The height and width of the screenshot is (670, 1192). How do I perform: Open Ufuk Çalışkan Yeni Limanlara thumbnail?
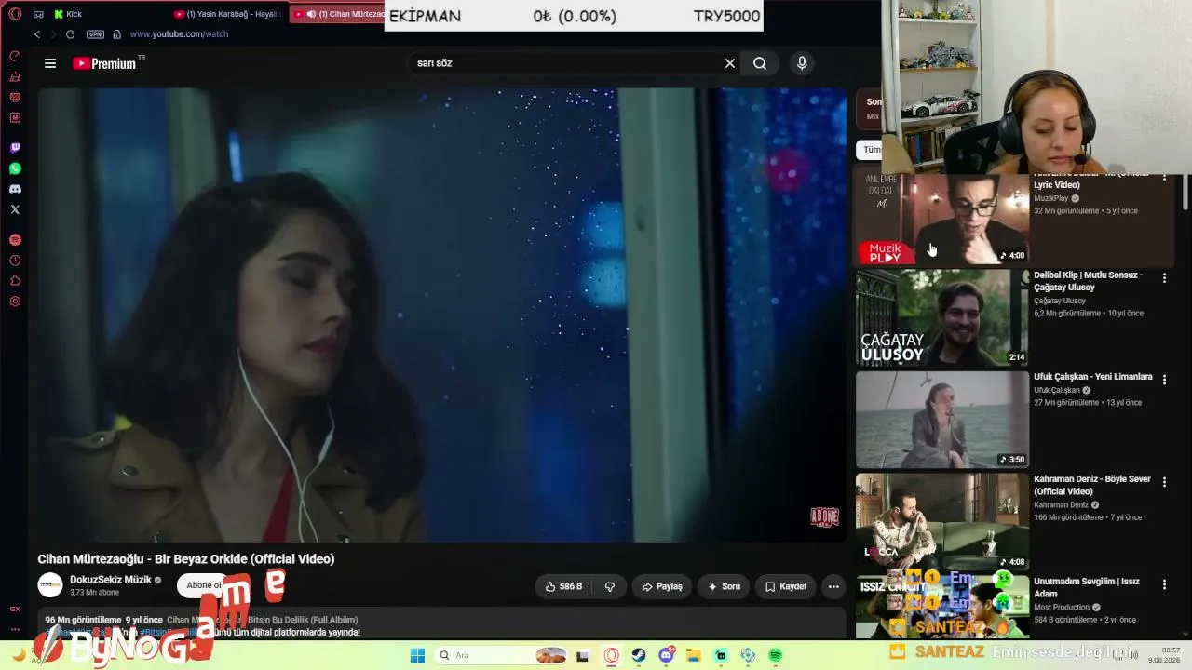[x=942, y=420]
